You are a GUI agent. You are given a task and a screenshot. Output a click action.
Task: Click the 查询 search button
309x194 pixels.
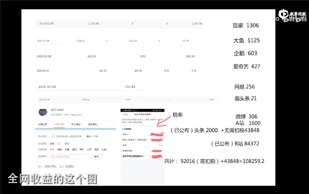pos(96,156)
